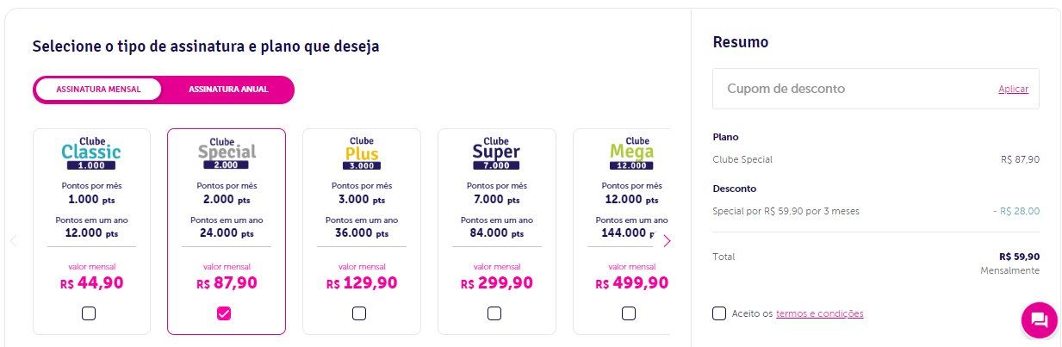Tick the Clube Mega plan checkbox
Screen dimensions: 1062x347
[x=629, y=313]
